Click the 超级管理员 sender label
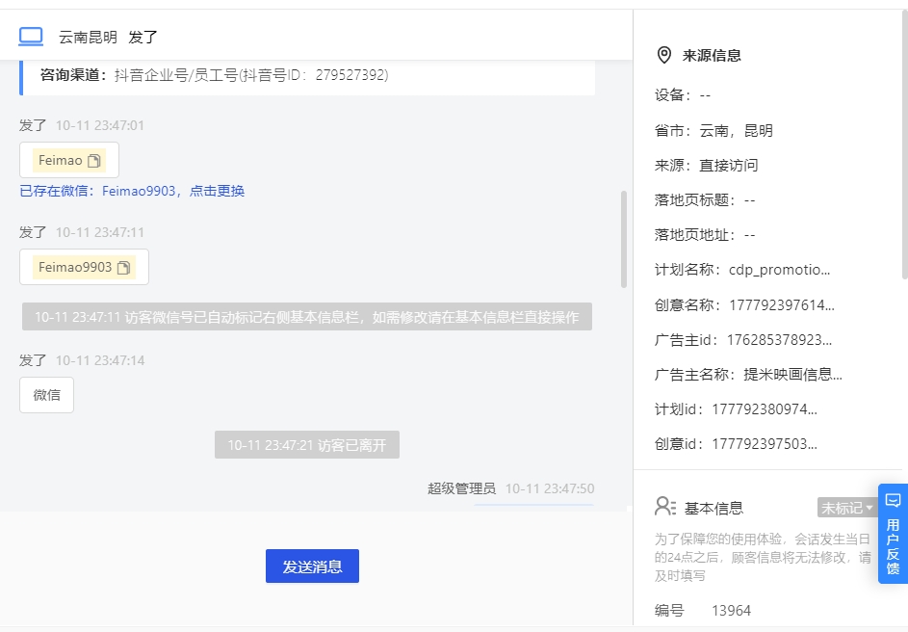The width and height of the screenshot is (908, 632). pos(461,488)
